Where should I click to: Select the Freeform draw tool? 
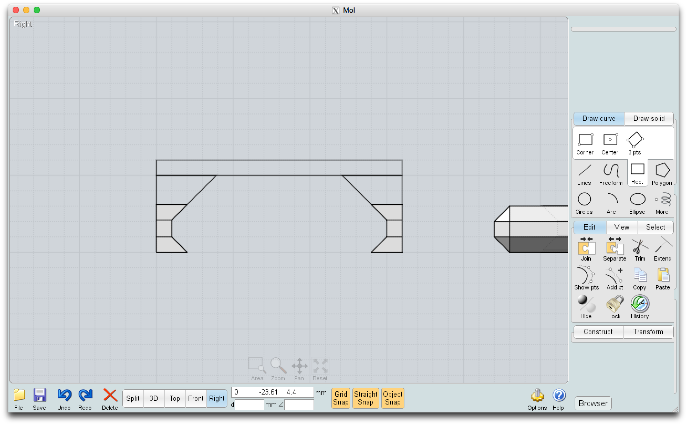[x=611, y=174]
